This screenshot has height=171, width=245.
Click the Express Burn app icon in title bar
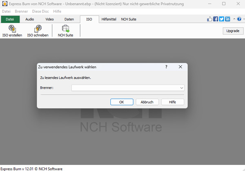pos(4,4)
